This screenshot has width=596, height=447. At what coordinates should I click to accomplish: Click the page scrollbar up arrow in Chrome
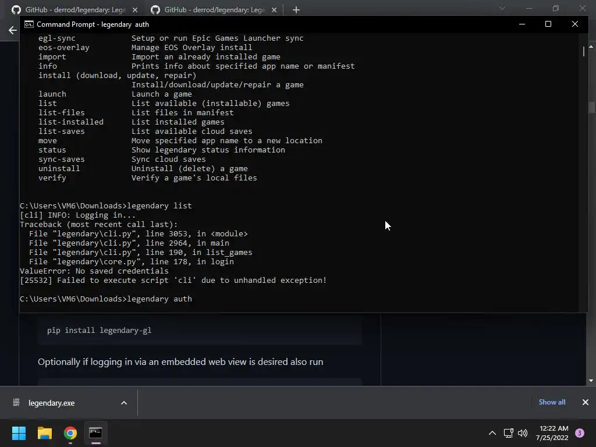point(591,47)
